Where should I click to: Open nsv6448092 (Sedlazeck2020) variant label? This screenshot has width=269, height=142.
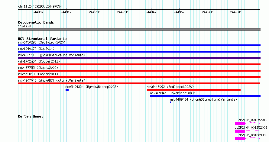click(170, 87)
